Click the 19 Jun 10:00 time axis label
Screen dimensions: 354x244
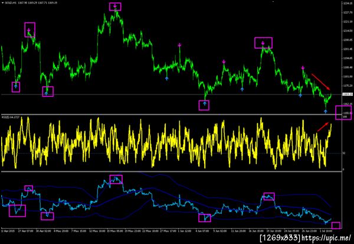click(274, 231)
